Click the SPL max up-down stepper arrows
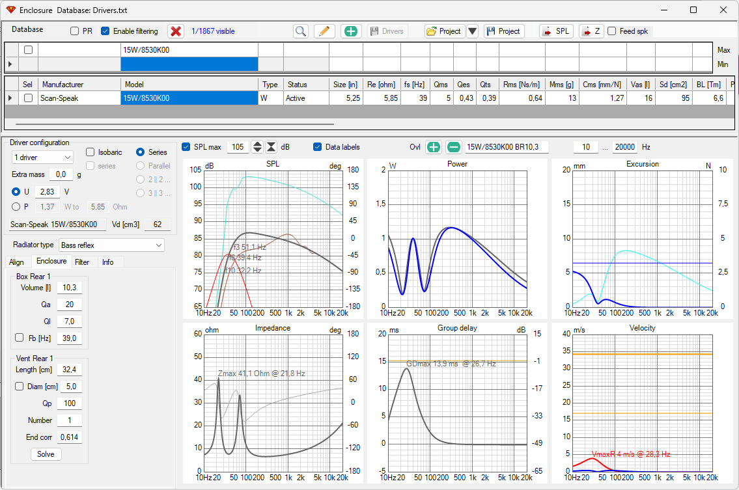Screen dimensions: 739x490 257,146
